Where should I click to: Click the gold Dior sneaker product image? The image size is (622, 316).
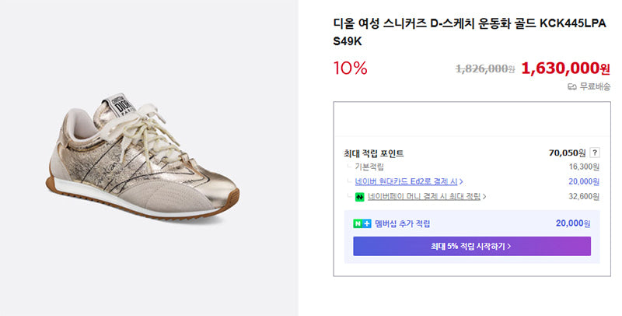click(x=143, y=156)
